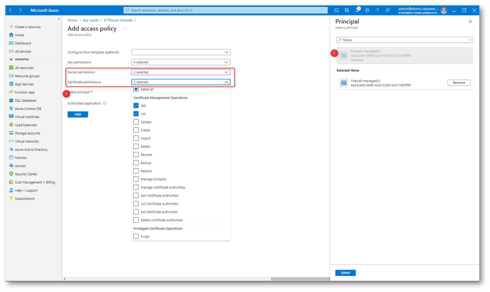This screenshot has width=490, height=292.
Task: Go forward using the forward arrow
Action: coord(20,10)
